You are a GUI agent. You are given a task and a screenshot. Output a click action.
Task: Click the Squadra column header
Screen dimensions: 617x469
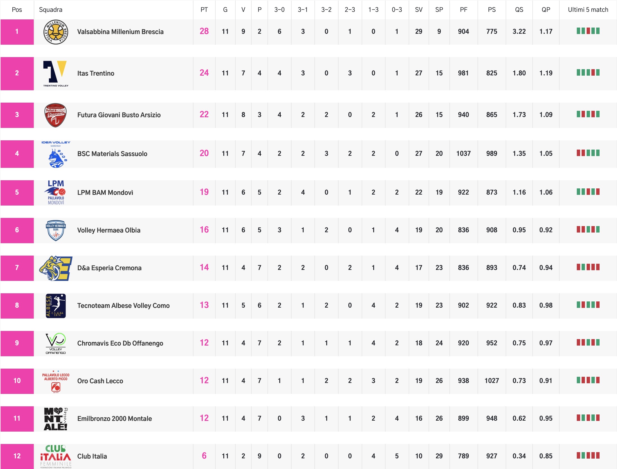[51, 10]
